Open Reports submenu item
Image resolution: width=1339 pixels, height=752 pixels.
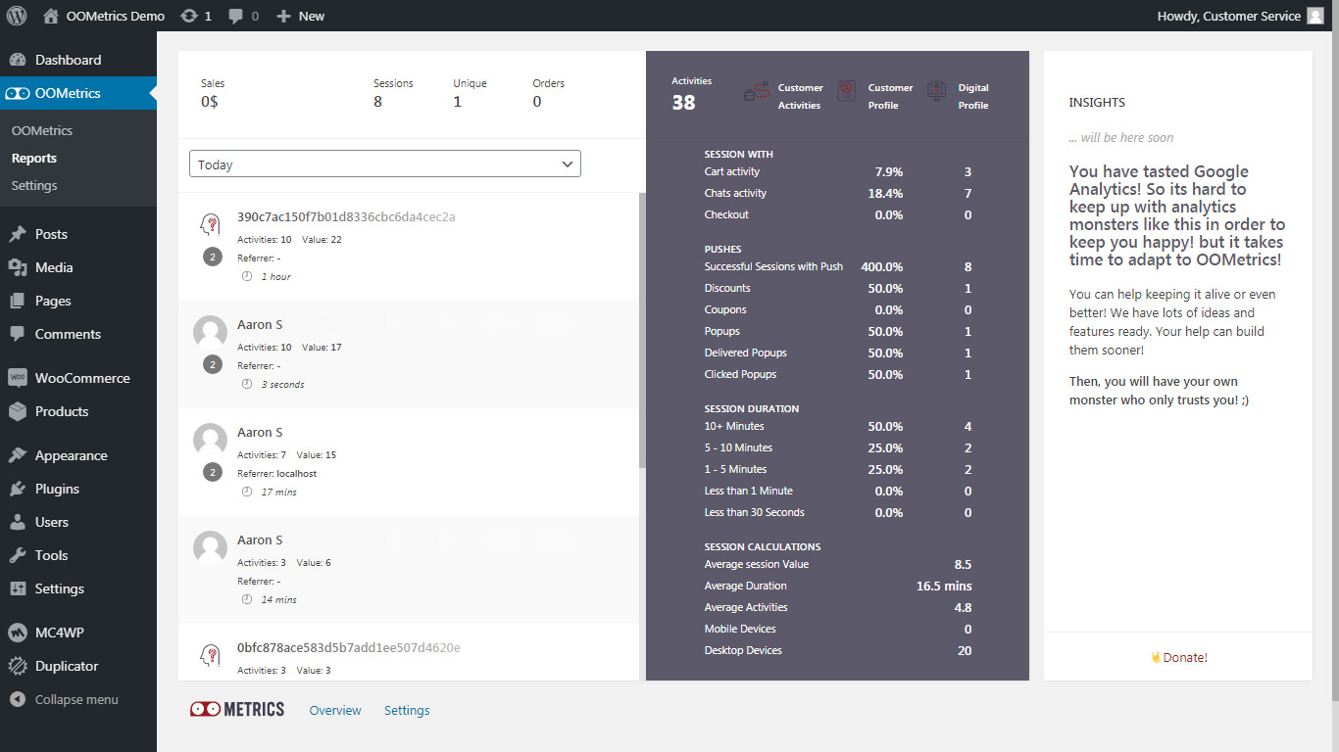[34, 158]
